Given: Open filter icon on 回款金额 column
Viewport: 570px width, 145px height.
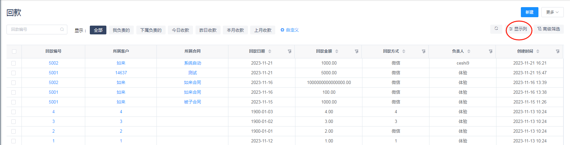Looking at the screenshot, I should (x=357, y=51).
